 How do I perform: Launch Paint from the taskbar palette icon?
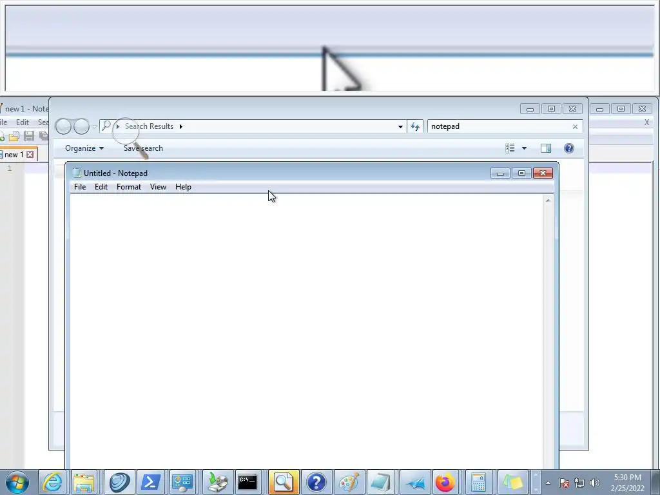[x=349, y=482]
